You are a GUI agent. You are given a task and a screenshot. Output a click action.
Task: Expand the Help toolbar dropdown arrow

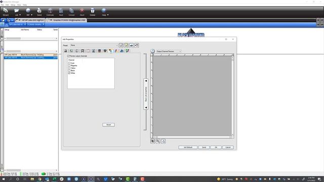point(108,15)
